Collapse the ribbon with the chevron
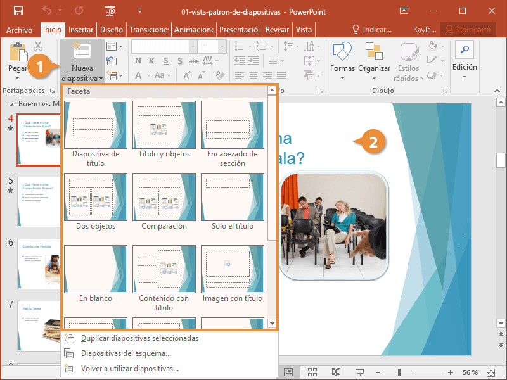 pos(497,91)
